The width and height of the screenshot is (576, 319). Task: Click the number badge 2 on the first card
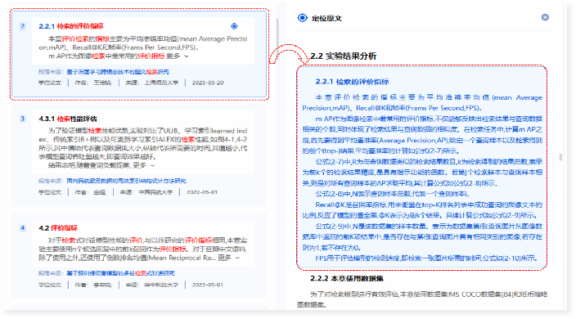coord(23,26)
